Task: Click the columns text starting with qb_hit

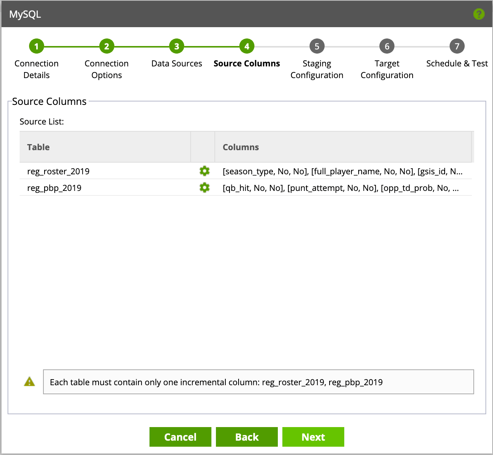Action: click(x=341, y=188)
